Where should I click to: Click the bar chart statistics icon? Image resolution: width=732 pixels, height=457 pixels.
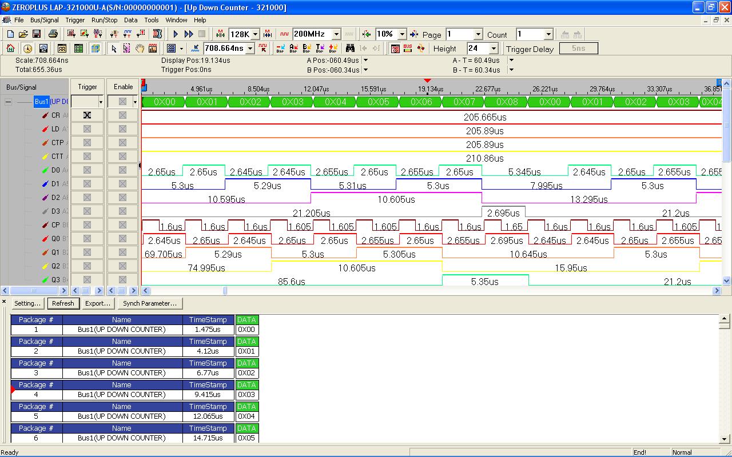coord(153,49)
